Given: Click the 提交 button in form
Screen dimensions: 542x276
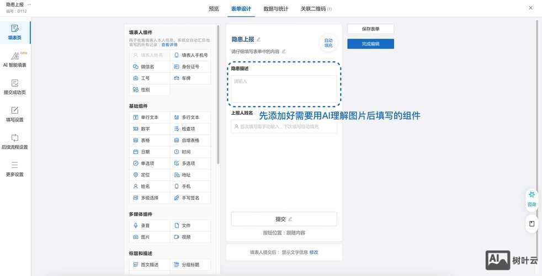Looking at the screenshot, I should tap(284, 219).
